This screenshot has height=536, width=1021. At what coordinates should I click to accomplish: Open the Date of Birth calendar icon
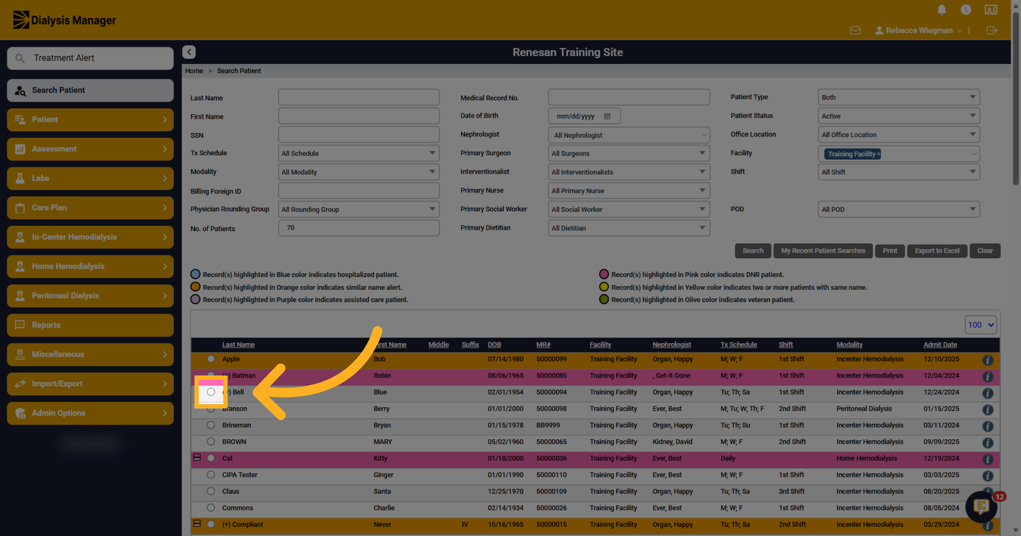click(607, 116)
